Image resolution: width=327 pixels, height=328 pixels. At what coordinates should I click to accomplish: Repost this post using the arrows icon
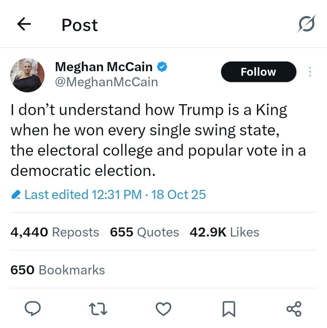pos(98,309)
